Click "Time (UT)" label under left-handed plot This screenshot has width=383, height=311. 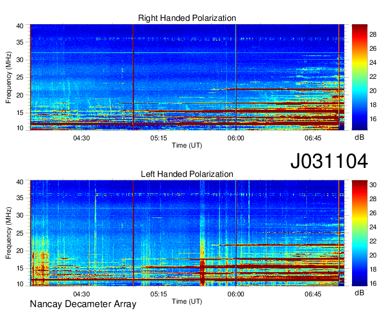click(x=187, y=301)
